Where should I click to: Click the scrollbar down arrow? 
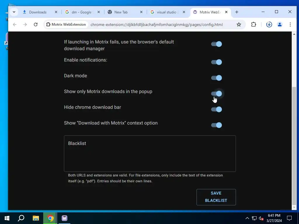[x=294, y=207]
